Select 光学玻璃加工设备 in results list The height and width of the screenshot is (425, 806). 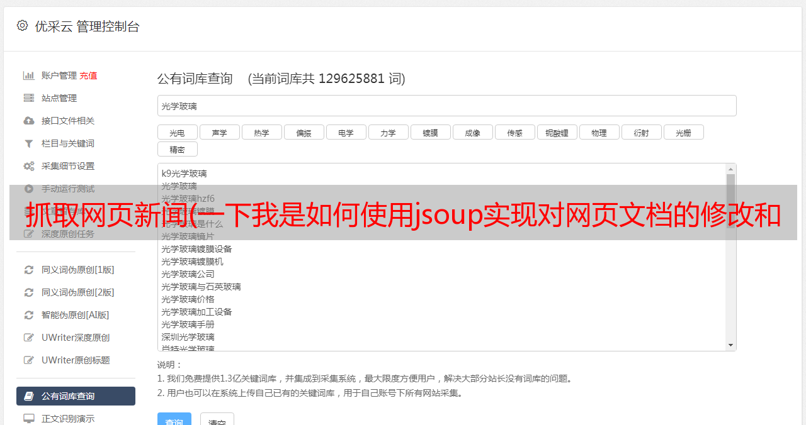click(196, 312)
